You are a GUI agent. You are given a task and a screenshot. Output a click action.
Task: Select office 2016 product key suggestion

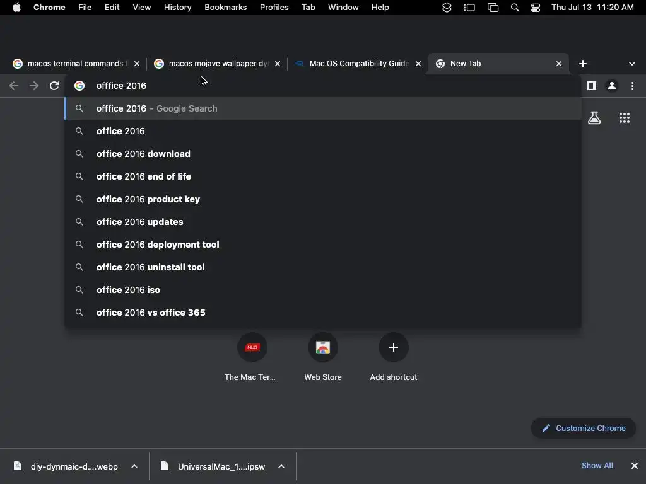(x=324, y=199)
